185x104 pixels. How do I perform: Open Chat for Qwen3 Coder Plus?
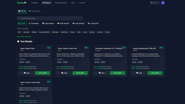64,73
